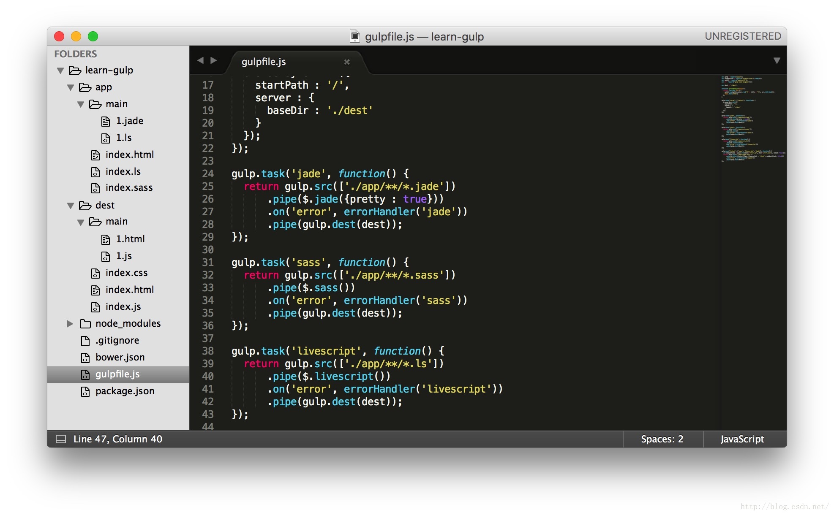Click the app folder icon

85,87
